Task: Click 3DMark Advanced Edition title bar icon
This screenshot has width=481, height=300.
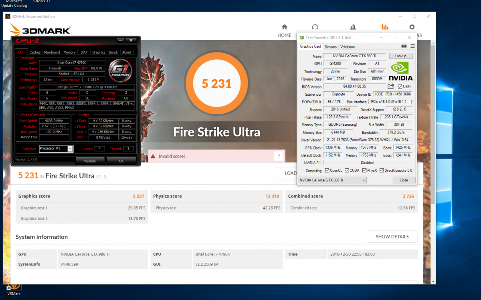Action: point(8,16)
